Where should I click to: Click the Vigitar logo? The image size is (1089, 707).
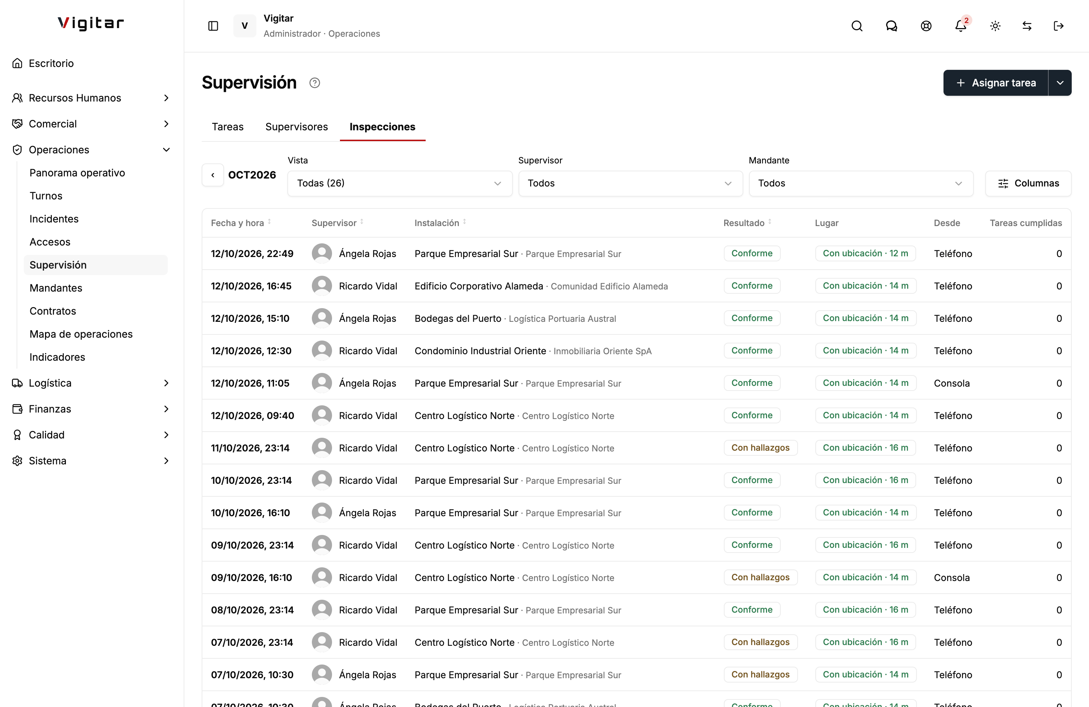click(91, 23)
